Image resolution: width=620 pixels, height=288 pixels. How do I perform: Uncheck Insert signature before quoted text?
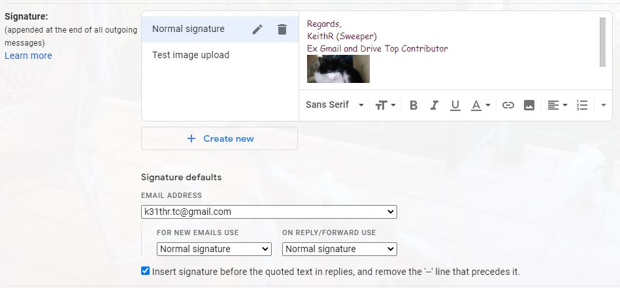(146, 271)
